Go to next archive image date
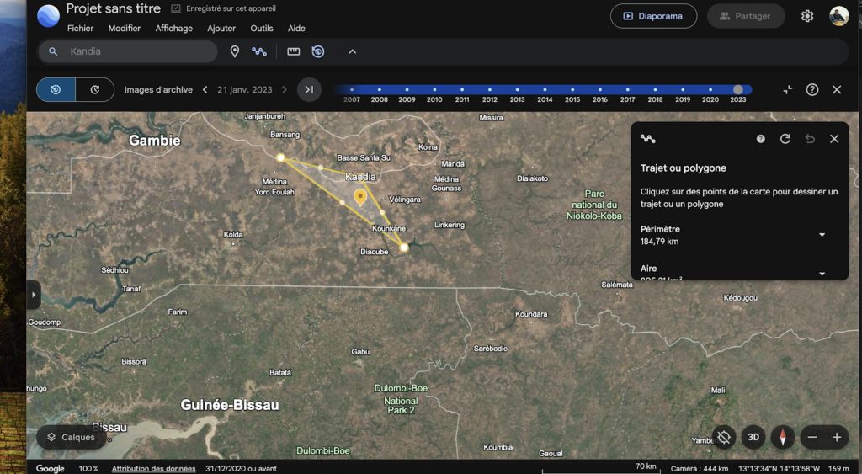The width and height of the screenshot is (862, 474). pos(285,89)
